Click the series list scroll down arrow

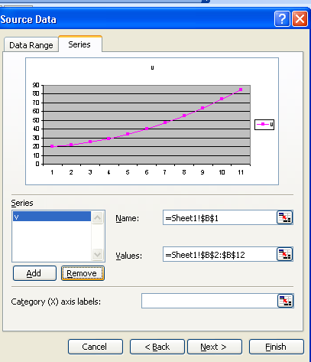(x=97, y=254)
